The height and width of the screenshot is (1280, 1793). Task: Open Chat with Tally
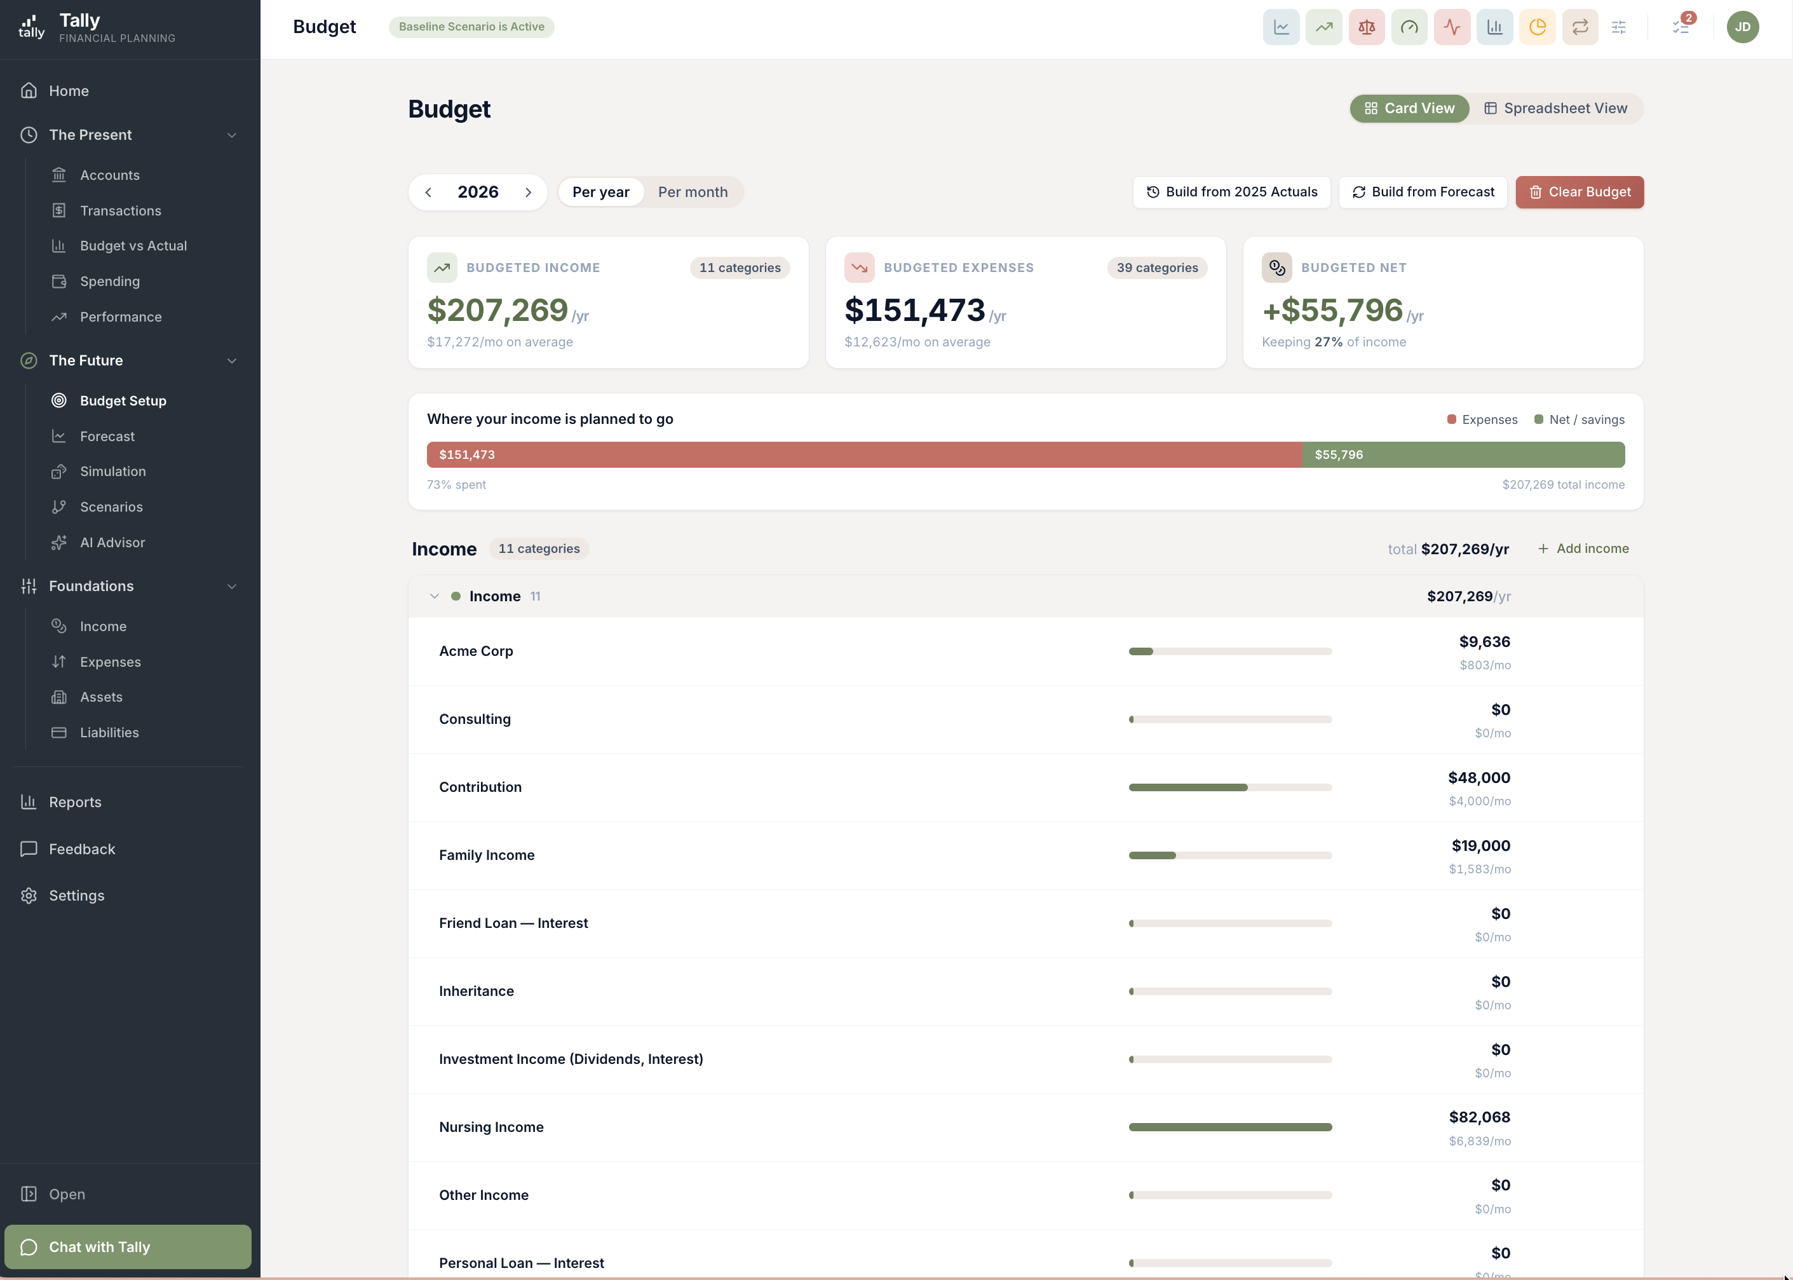(x=128, y=1246)
